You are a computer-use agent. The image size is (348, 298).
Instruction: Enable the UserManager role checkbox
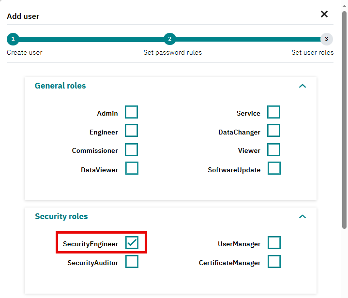pos(274,242)
